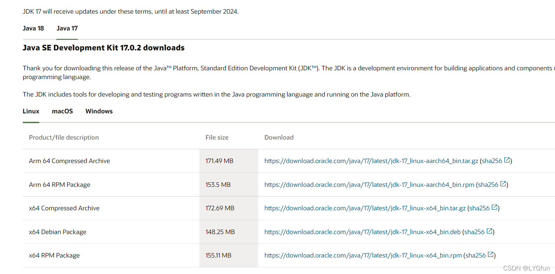Click external link icon beside aarch64 tar.gz sha256
555x274 pixels.
pos(507,160)
